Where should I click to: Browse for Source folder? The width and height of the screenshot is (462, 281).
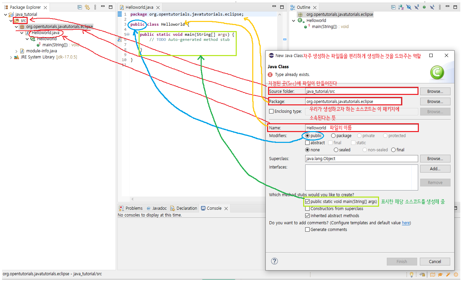point(435,91)
